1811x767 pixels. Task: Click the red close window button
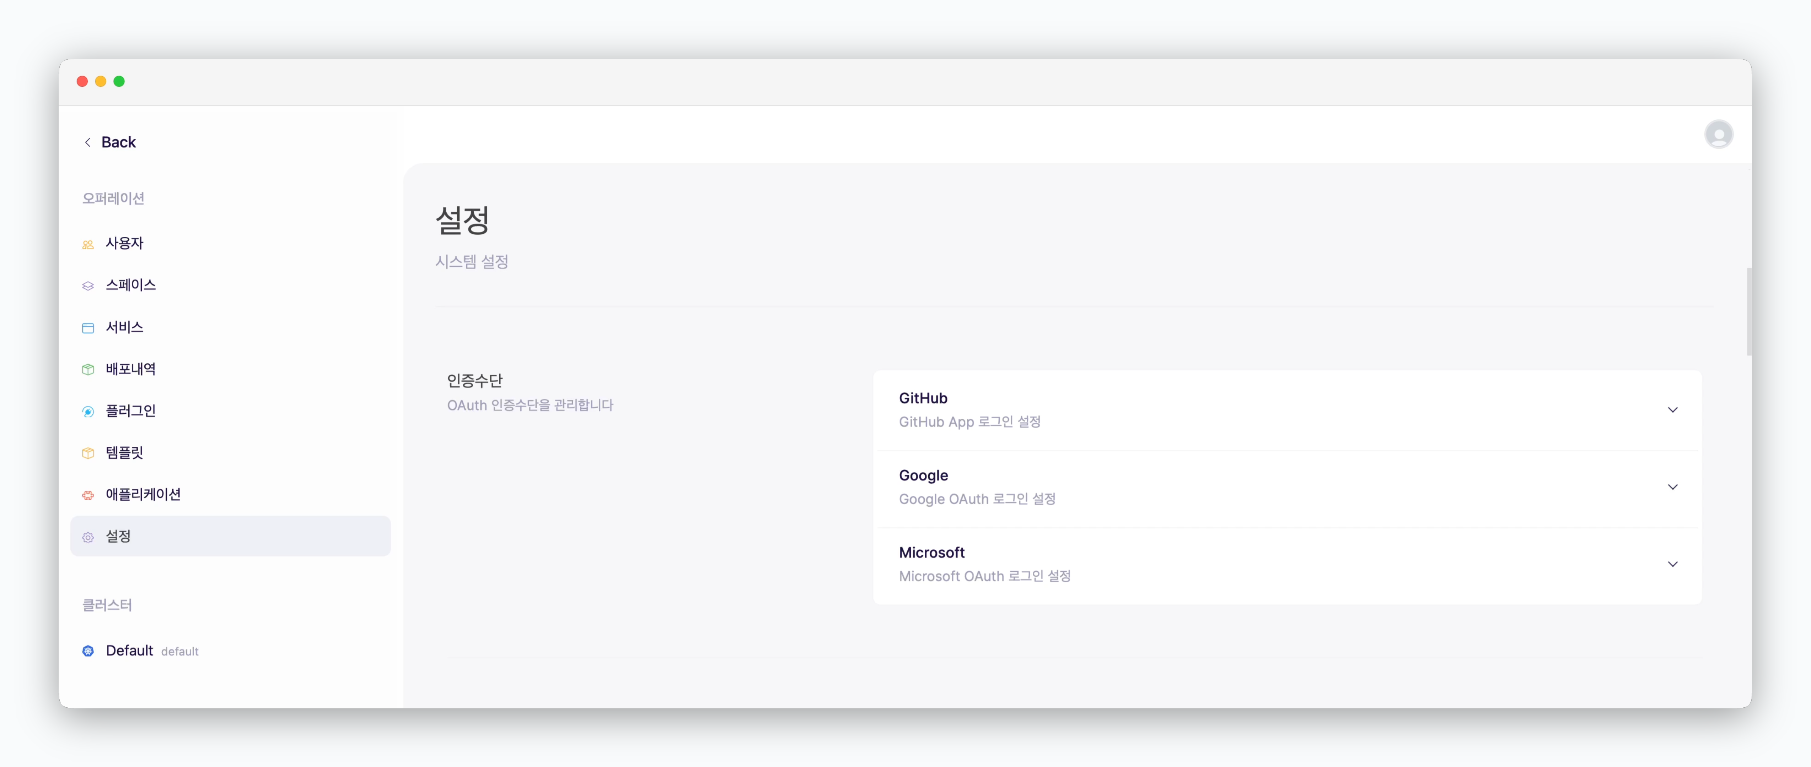(82, 81)
